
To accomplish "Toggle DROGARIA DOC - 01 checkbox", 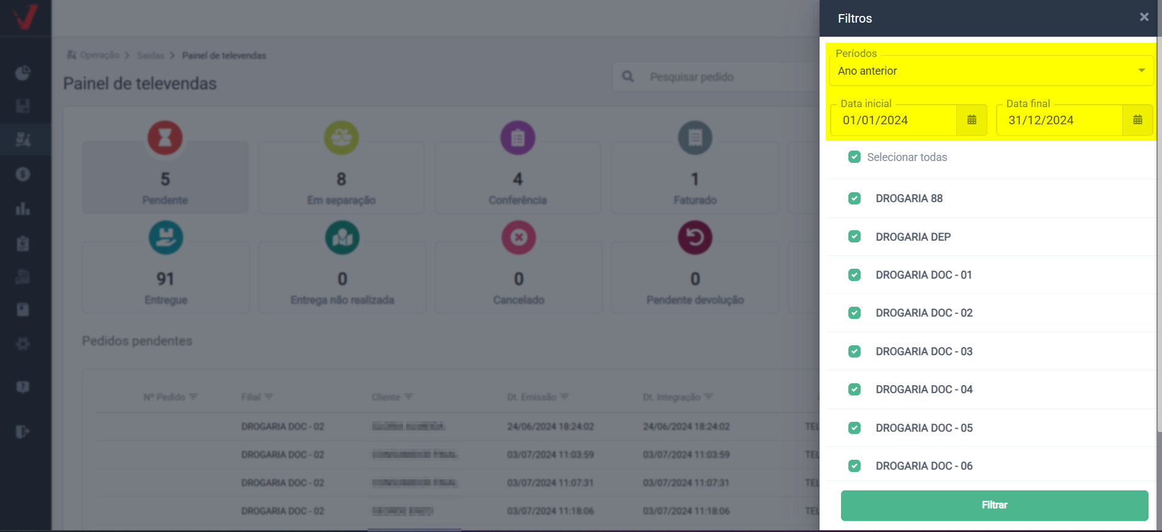I will tap(855, 275).
